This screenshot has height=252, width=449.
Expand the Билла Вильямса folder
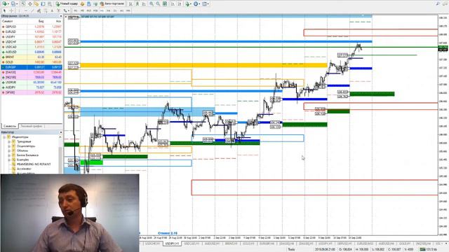pyautogui.click(x=9, y=155)
